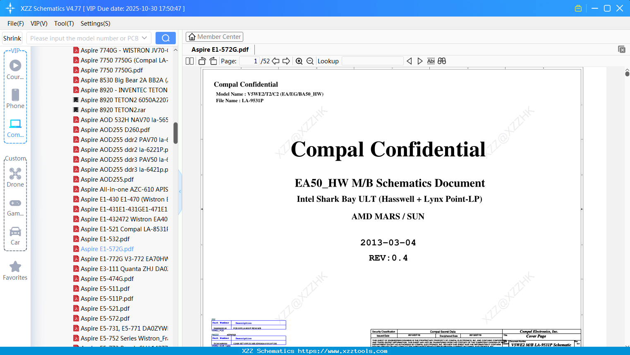Open the xzztools.com website link
This screenshot has height=355, width=630.
coord(343,351)
